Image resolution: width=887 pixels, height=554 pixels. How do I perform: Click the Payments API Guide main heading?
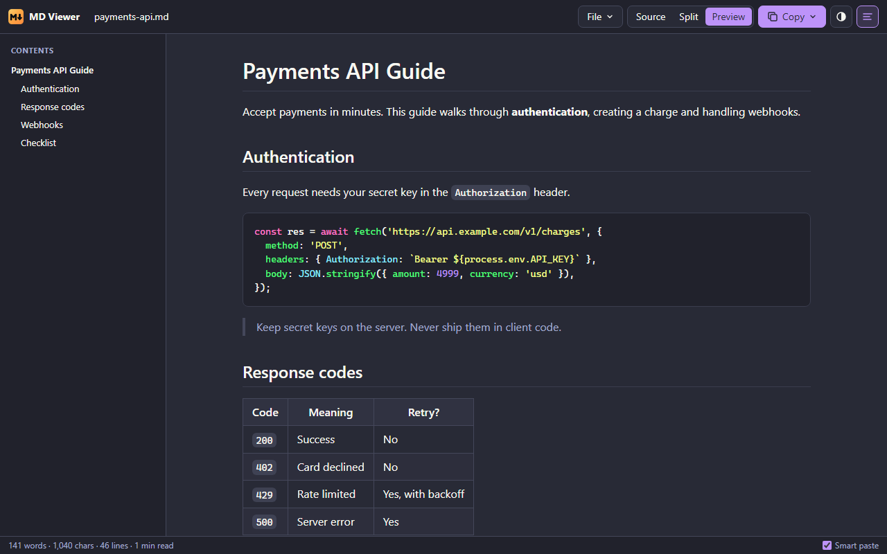[344, 71]
